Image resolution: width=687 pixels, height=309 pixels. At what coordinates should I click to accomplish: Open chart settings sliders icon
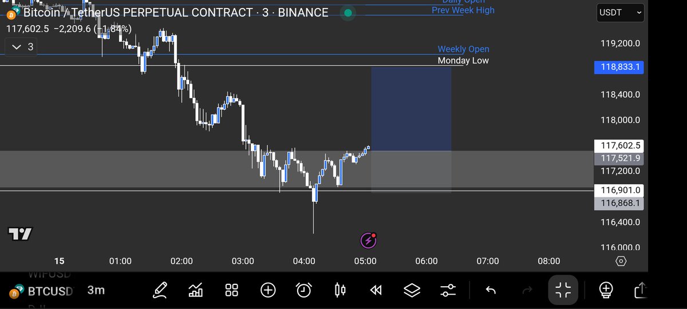[x=448, y=290]
